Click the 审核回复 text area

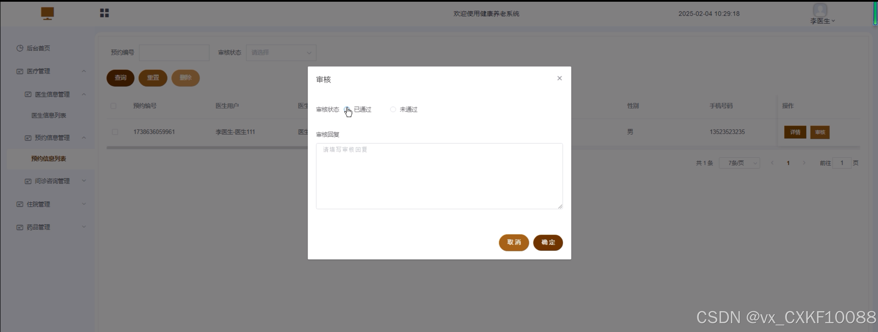pyautogui.click(x=439, y=176)
